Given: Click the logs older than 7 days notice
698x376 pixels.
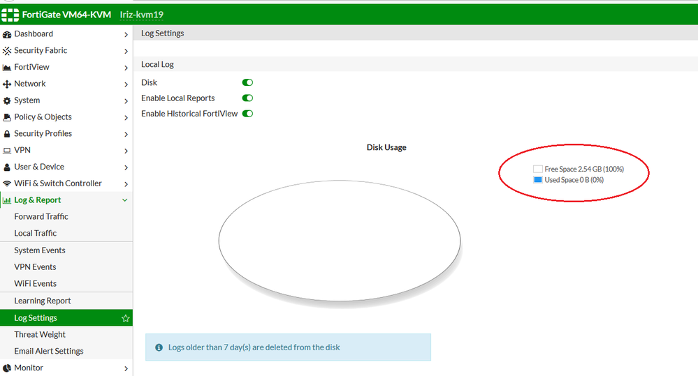Looking at the screenshot, I should tap(288, 347).
